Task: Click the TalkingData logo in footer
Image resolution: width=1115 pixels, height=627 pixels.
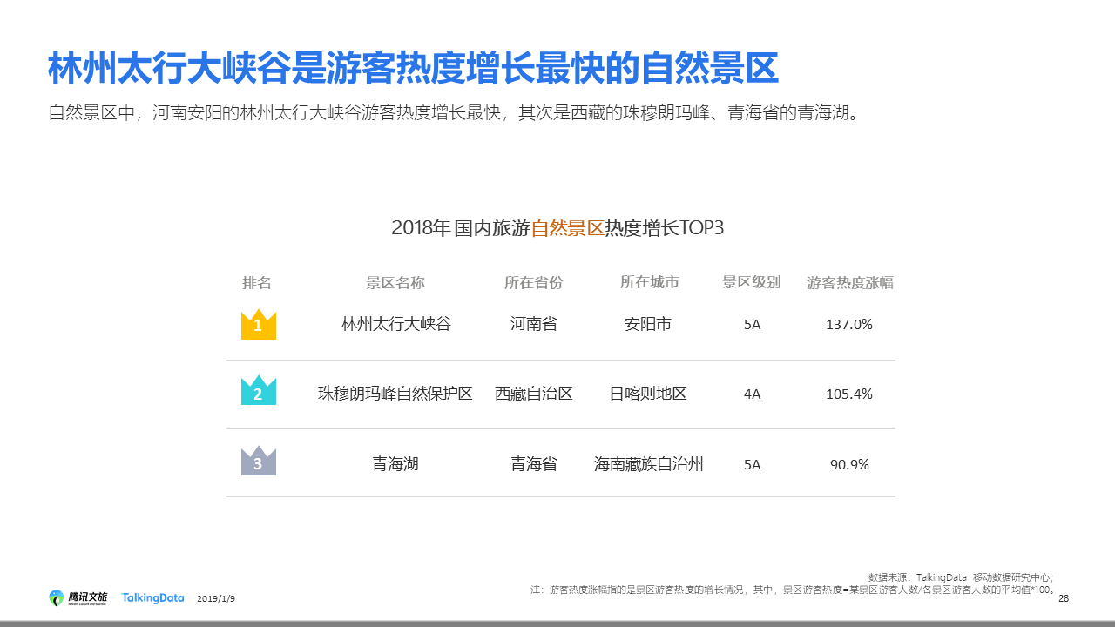Action: coord(152,598)
